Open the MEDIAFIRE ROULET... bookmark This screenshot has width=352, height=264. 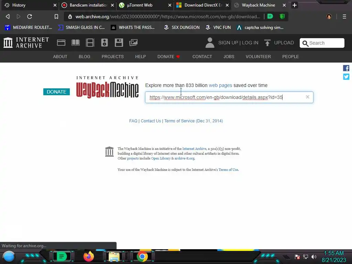(29, 27)
